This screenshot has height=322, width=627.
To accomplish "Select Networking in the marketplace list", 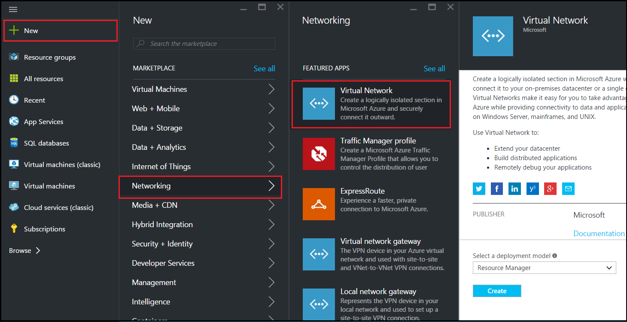I will tap(200, 186).
